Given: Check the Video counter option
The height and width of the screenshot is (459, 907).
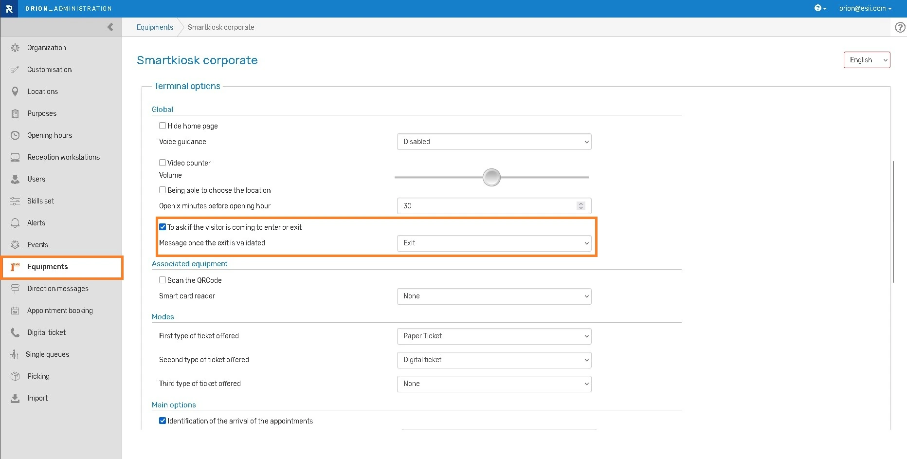Looking at the screenshot, I should tap(163, 163).
